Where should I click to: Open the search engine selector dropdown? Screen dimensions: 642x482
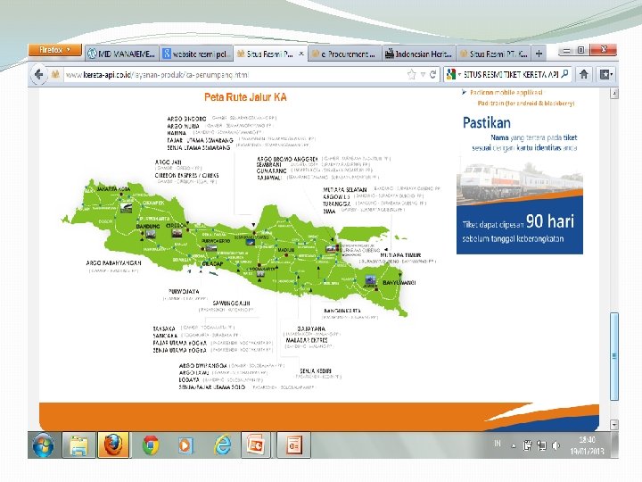click(453, 75)
